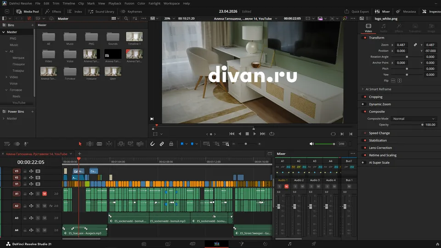441x248 pixels.
Task: Select the Trim Edit mode tool
Action: [90, 144]
